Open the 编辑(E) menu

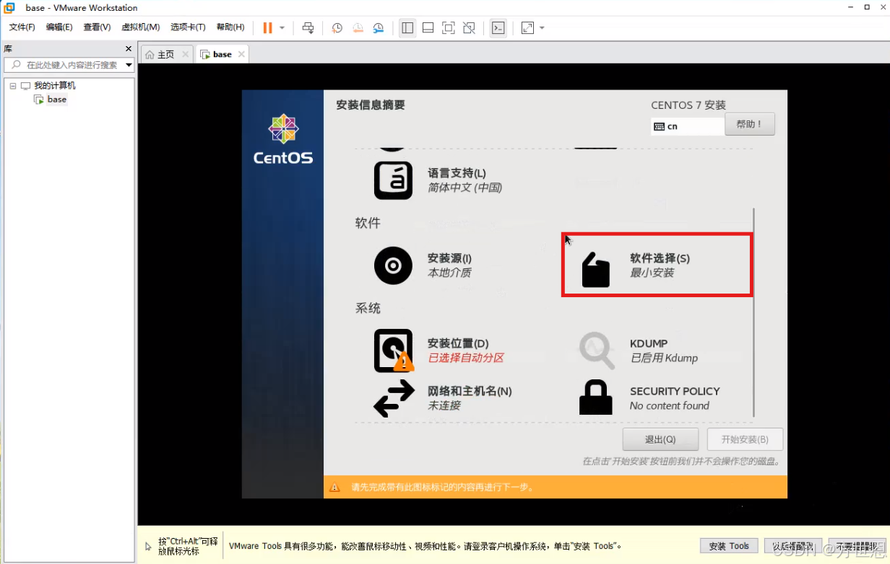59,27
